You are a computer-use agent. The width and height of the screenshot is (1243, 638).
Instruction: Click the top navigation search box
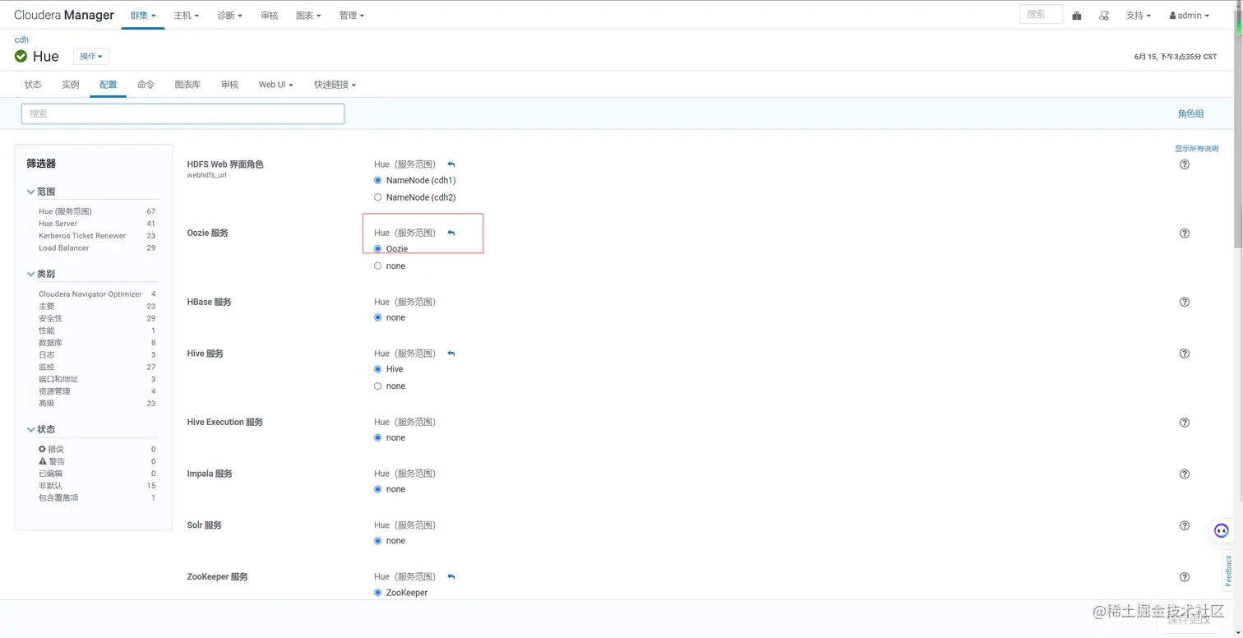[x=1041, y=14]
